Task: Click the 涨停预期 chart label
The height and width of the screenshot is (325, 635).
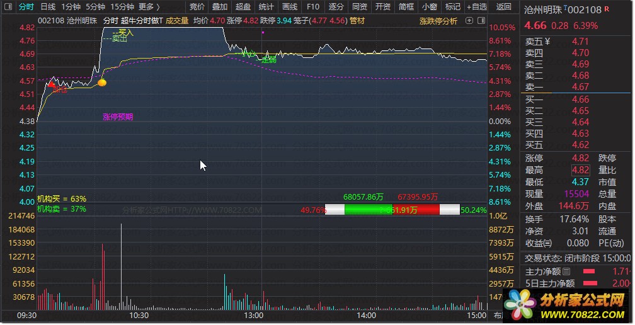Action: tap(118, 117)
